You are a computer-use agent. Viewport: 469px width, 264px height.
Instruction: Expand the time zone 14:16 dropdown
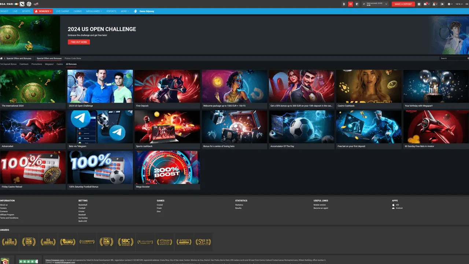click(459, 4)
